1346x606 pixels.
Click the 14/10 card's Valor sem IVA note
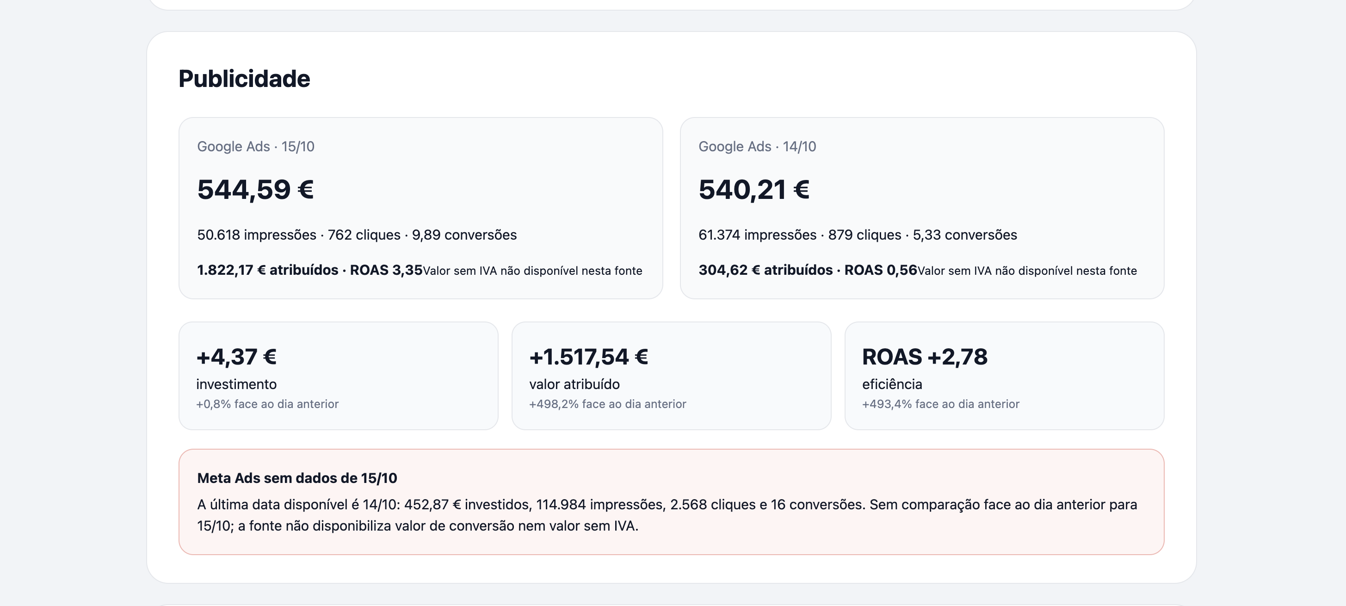[1027, 271]
